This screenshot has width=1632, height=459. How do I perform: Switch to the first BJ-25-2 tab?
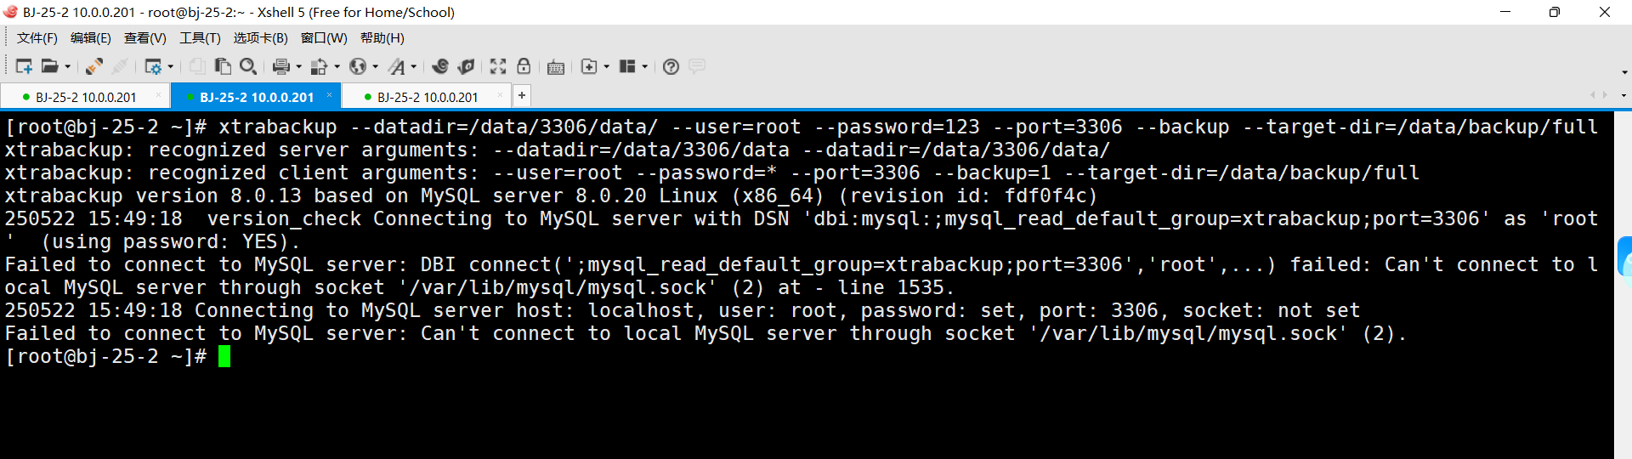[x=85, y=97]
